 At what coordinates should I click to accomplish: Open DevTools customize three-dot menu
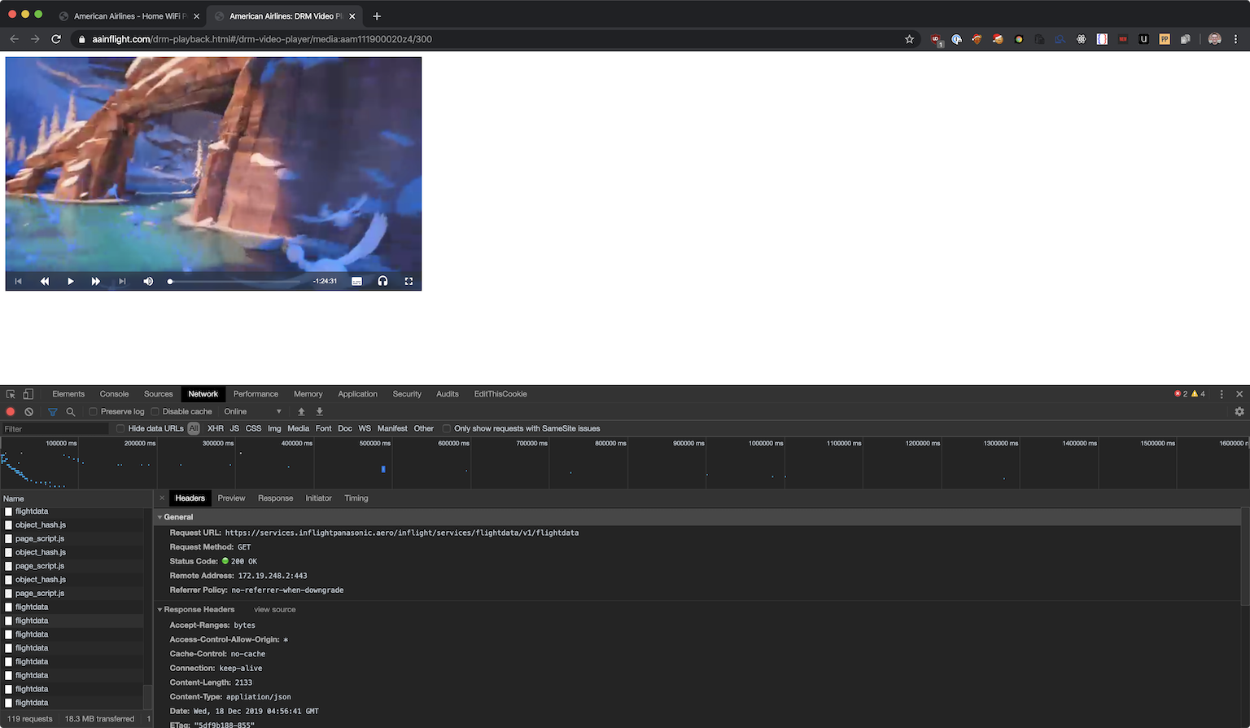click(x=1221, y=394)
